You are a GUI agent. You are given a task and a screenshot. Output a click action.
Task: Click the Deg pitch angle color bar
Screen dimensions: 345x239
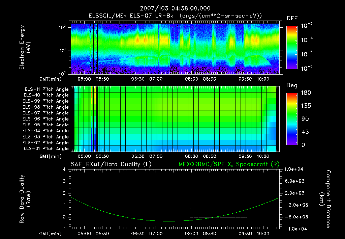point(292,119)
